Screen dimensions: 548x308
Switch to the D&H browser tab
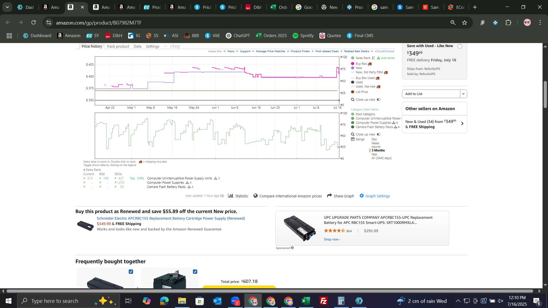[254, 7]
